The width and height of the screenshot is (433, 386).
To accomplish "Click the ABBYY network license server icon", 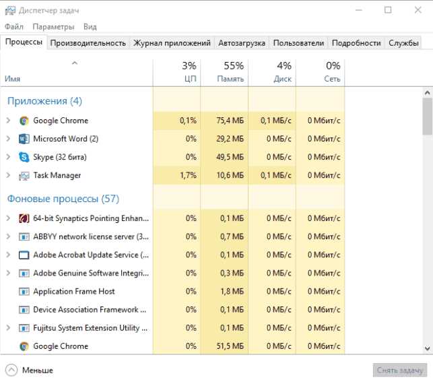I will tap(24, 237).
